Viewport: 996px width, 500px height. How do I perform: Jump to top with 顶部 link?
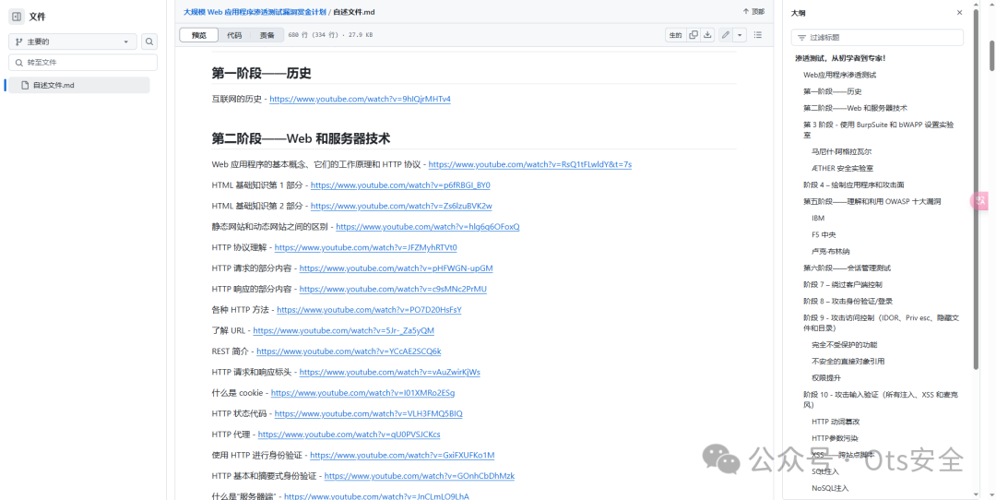[753, 11]
